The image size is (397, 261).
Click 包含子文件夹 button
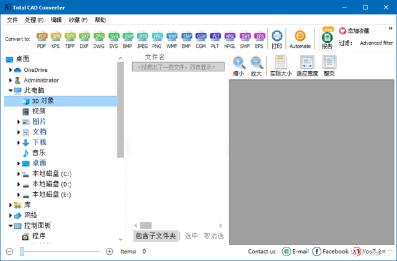click(155, 236)
